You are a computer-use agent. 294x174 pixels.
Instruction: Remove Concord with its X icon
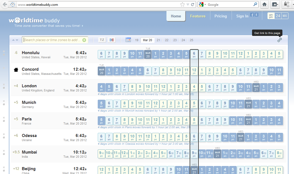point(4,68)
